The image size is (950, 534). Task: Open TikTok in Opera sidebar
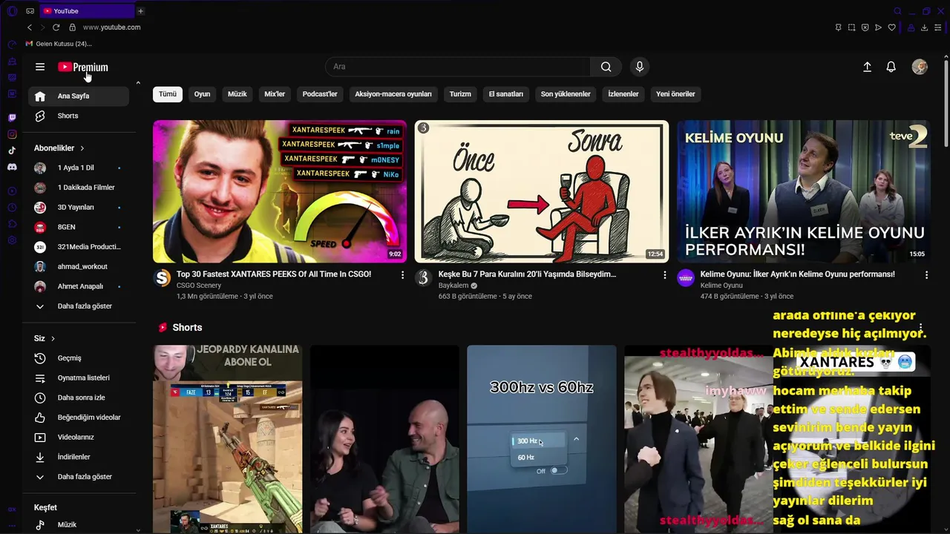click(x=12, y=151)
